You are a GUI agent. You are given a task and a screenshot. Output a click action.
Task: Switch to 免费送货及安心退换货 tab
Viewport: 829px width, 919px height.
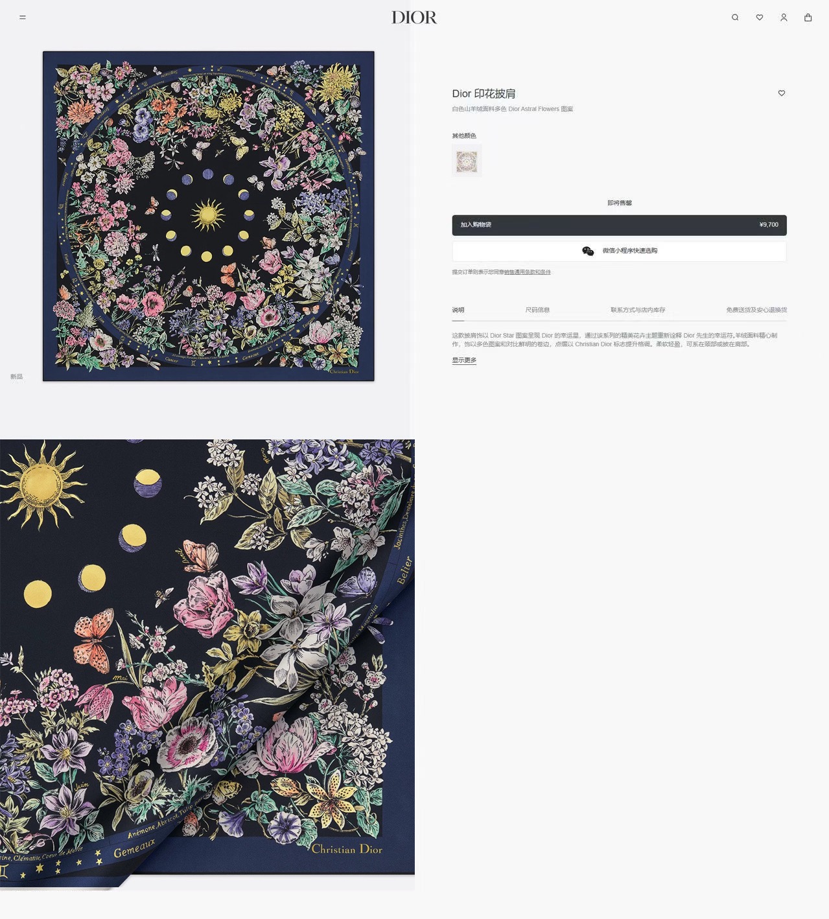pyautogui.click(x=756, y=310)
